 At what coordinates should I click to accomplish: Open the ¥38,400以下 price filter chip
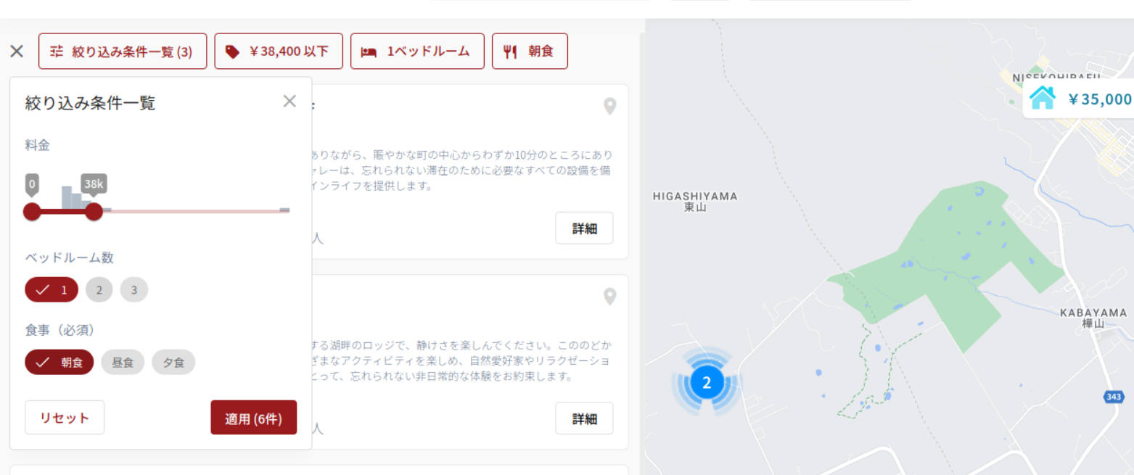point(279,51)
